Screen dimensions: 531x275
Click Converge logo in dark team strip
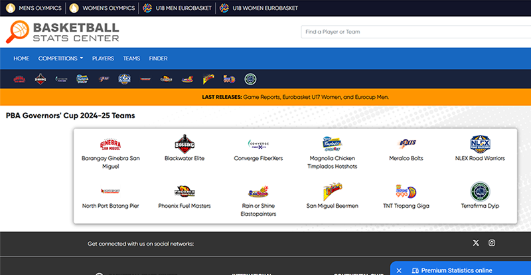point(61,79)
